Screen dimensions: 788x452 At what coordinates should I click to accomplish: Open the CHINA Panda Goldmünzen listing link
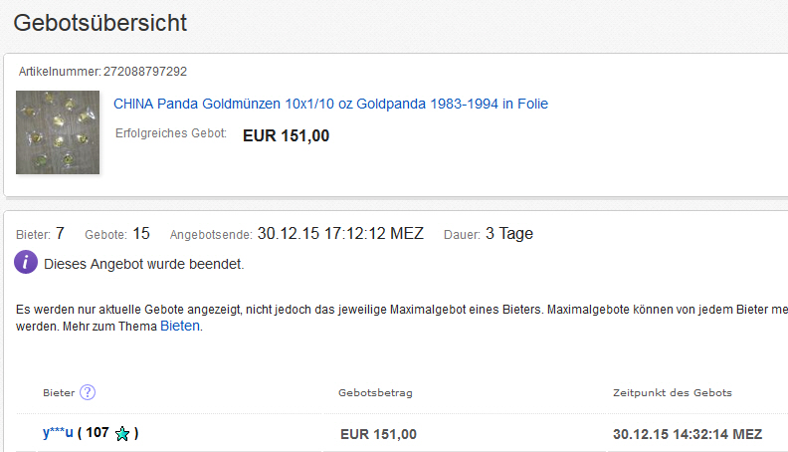tap(330, 104)
